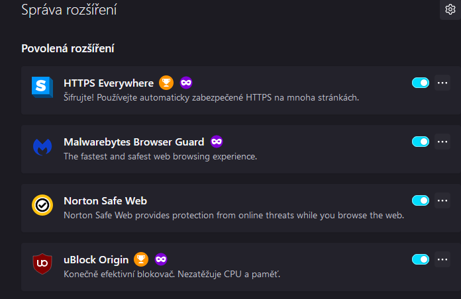Disable the HTTPS Everywhere extension toggle
Image resolution: width=461 pixels, height=299 pixels.
tap(421, 83)
